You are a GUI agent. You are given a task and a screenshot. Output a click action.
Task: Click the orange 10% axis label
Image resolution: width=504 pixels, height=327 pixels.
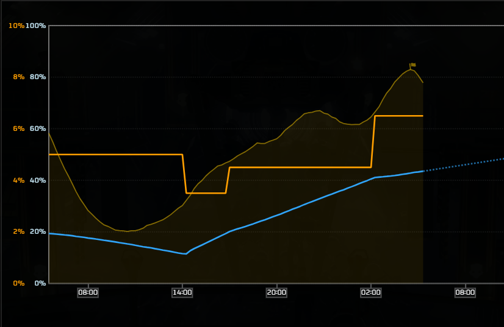[x=16, y=26]
